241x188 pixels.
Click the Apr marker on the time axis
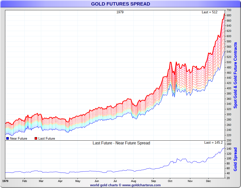point(60,181)
